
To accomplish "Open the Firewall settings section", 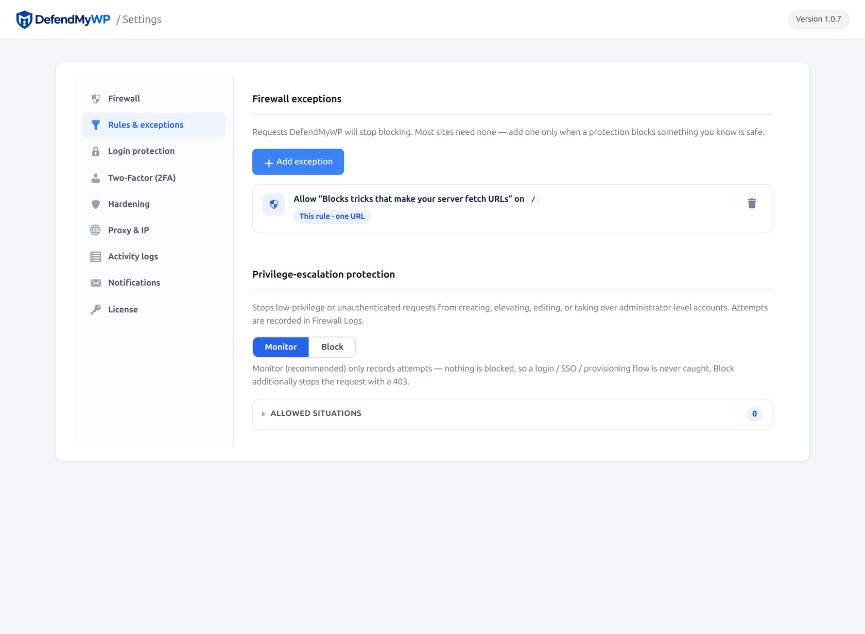I will click(153, 99).
